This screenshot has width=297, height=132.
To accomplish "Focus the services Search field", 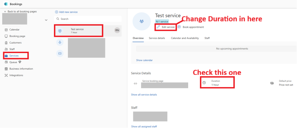I will click(x=88, y=19).
